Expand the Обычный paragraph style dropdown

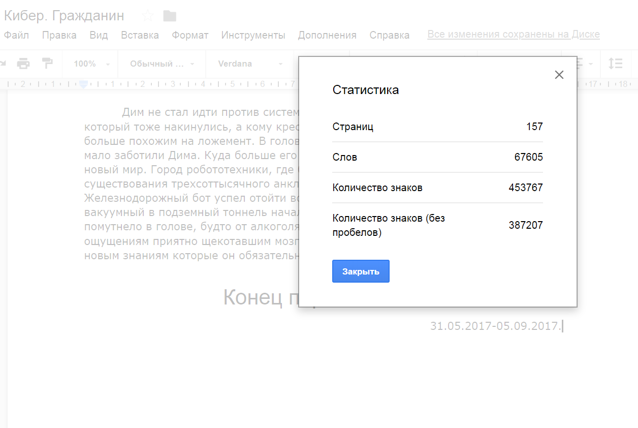[162, 64]
